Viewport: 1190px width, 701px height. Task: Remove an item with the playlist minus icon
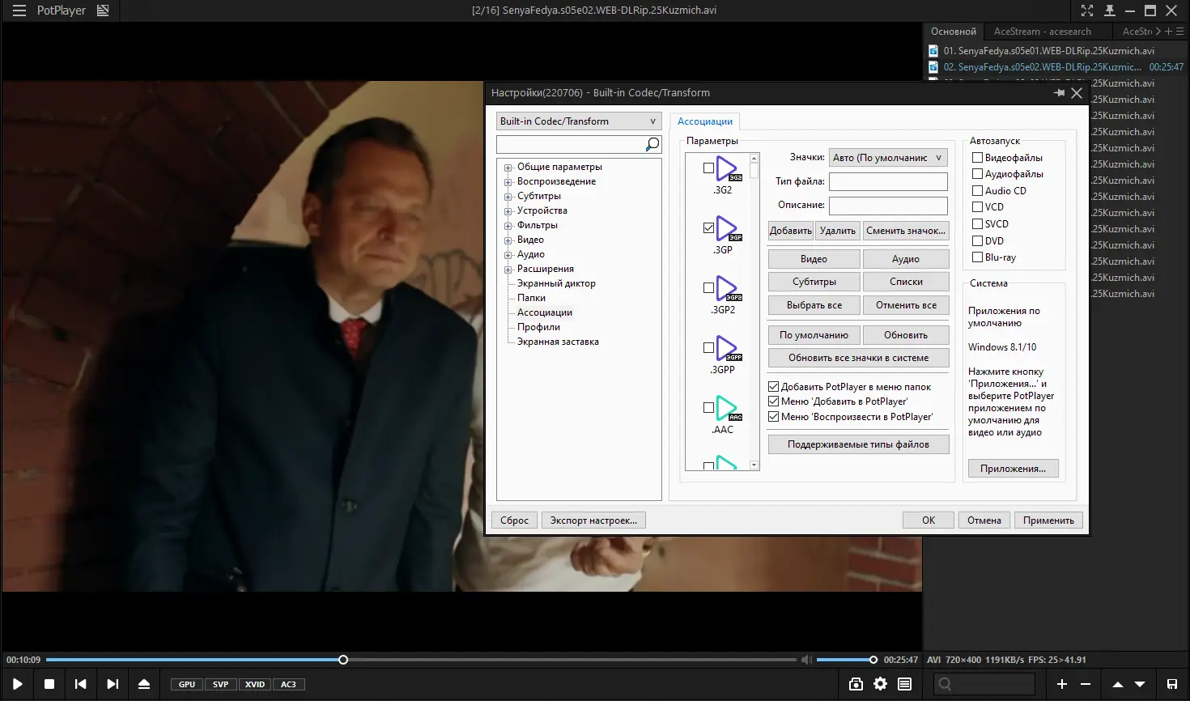pyautogui.click(x=1086, y=684)
